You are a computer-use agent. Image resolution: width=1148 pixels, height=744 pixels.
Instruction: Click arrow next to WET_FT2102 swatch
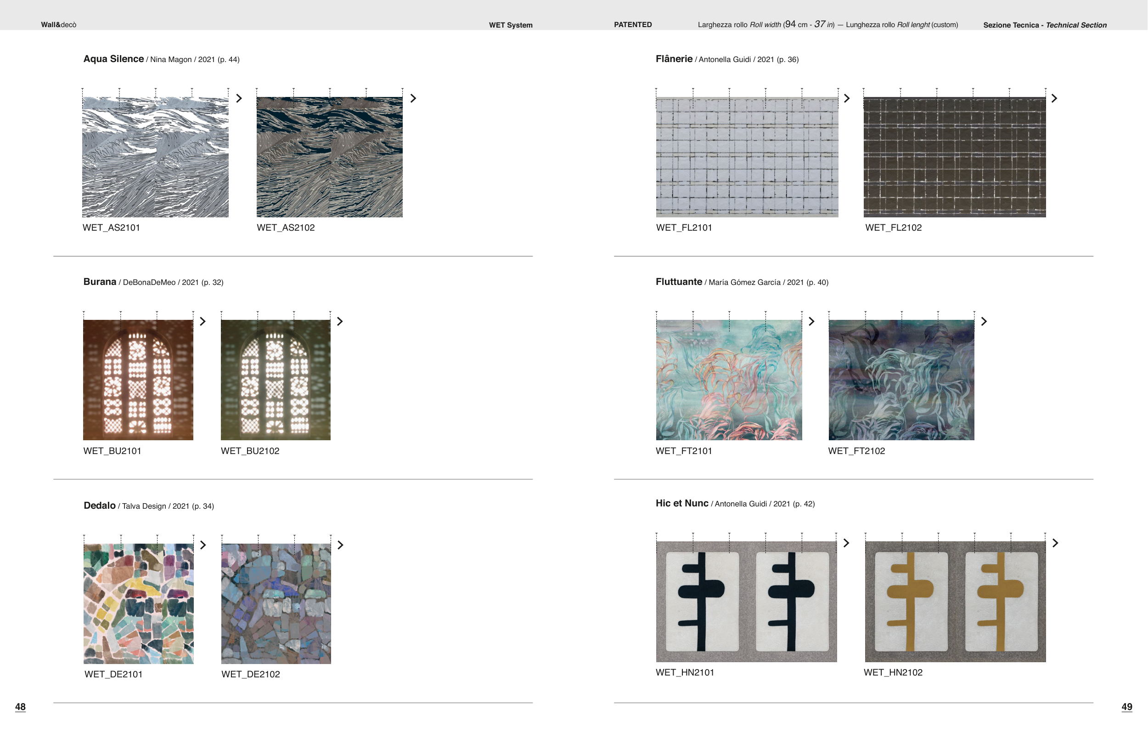click(x=984, y=322)
